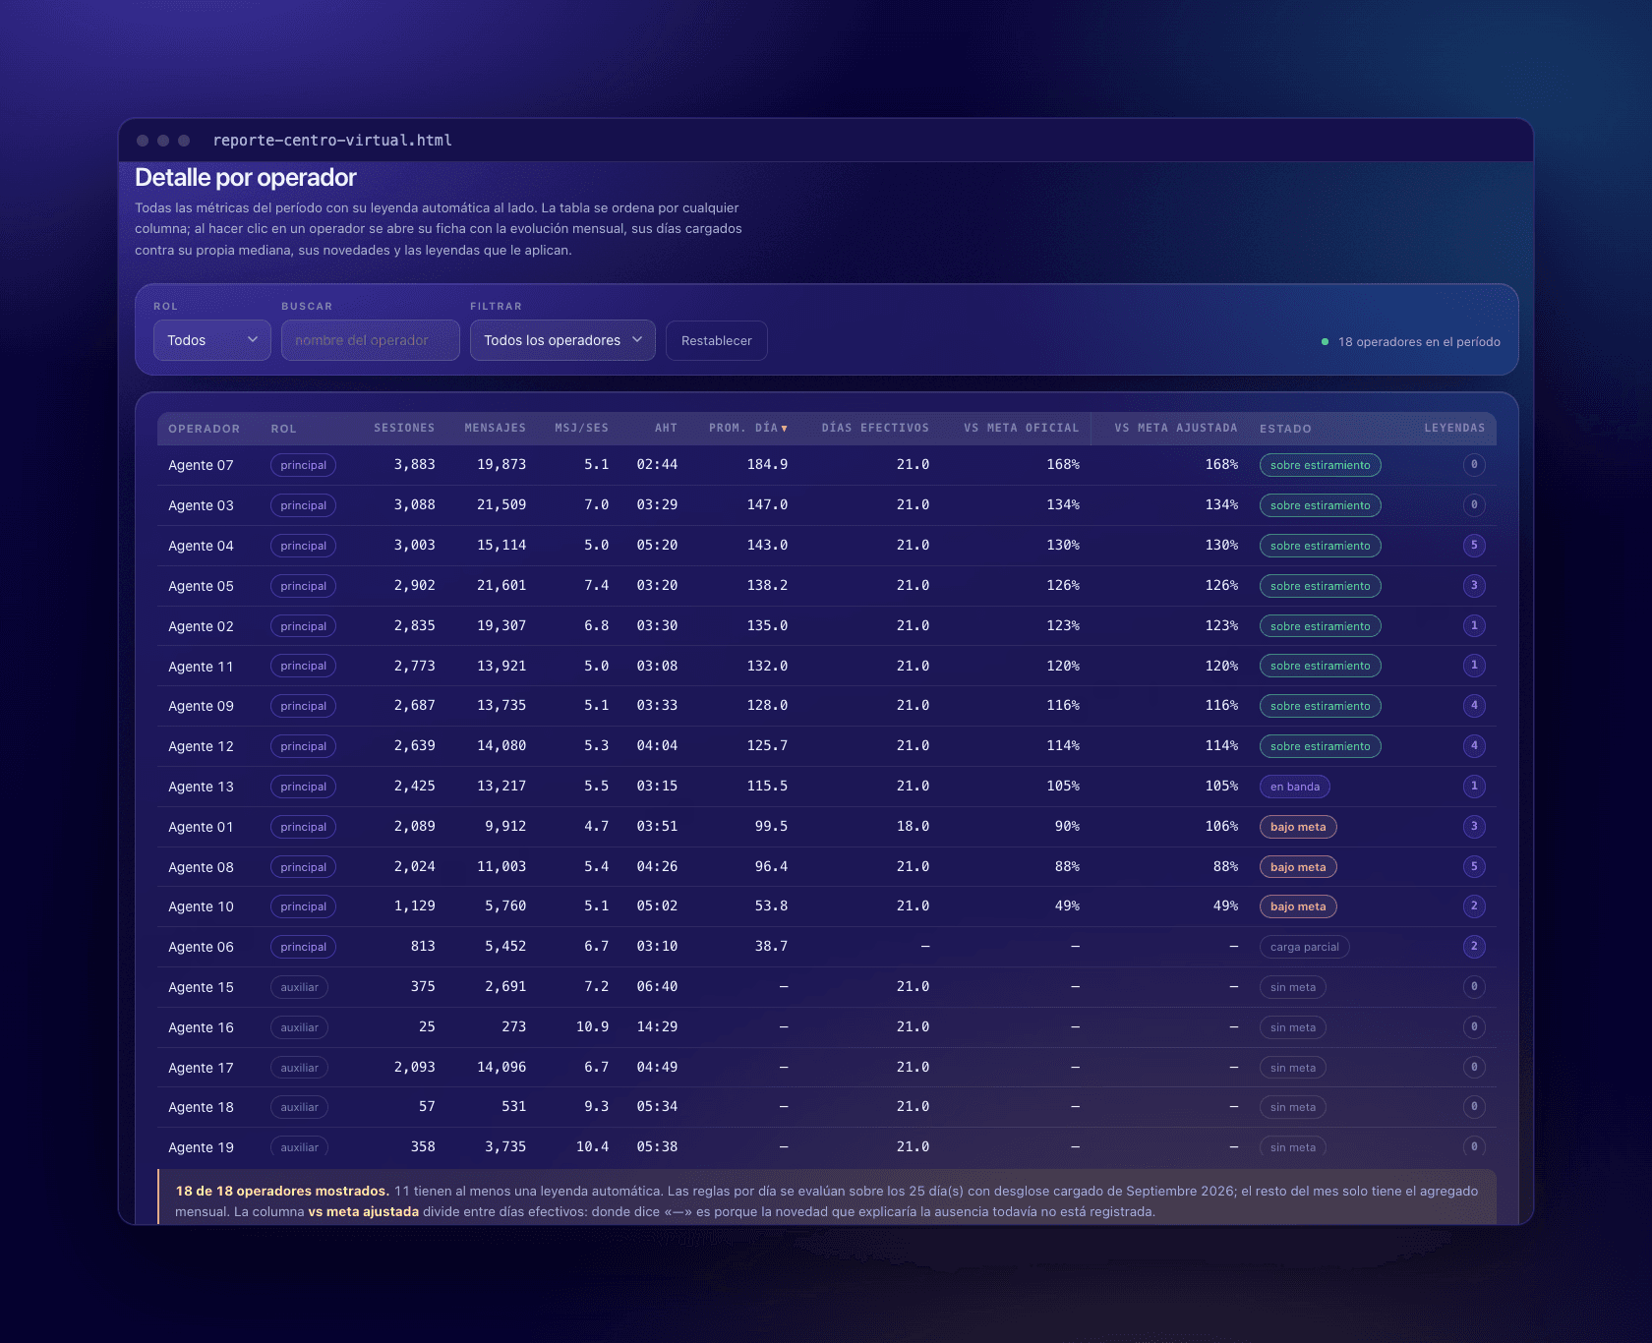
Task: Open Agente 07 operator row
Action: [x=827, y=465]
